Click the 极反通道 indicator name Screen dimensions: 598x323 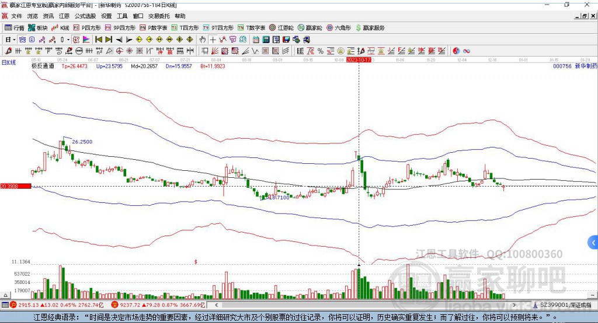pyautogui.click(x=43, y=66)
